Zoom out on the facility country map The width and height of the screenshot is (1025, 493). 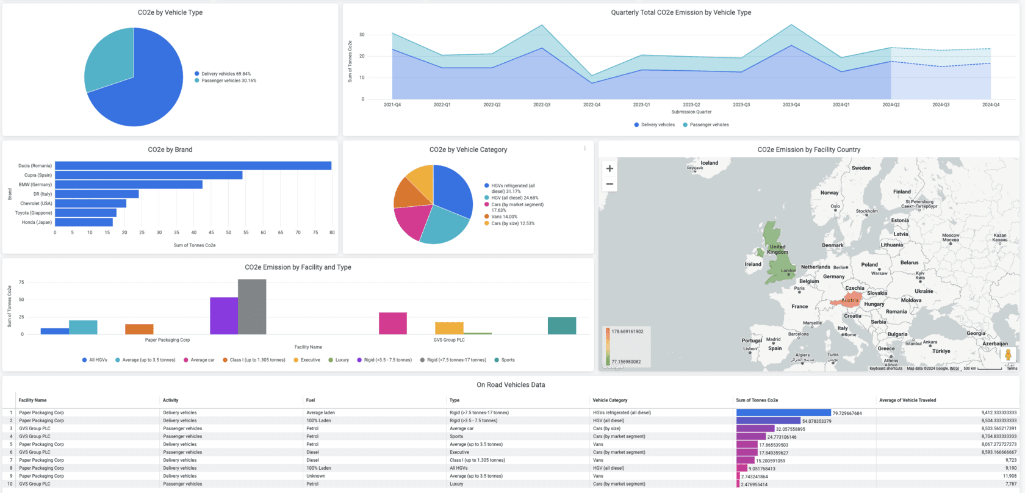tap(610, 184)
